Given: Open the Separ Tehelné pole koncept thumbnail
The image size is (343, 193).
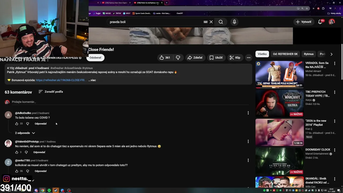Looking at the screenshot, I should 279,75.
